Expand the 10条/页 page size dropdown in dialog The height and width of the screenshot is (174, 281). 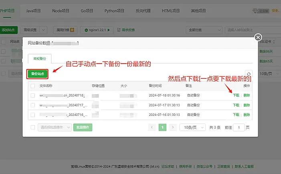pos(192,127)
